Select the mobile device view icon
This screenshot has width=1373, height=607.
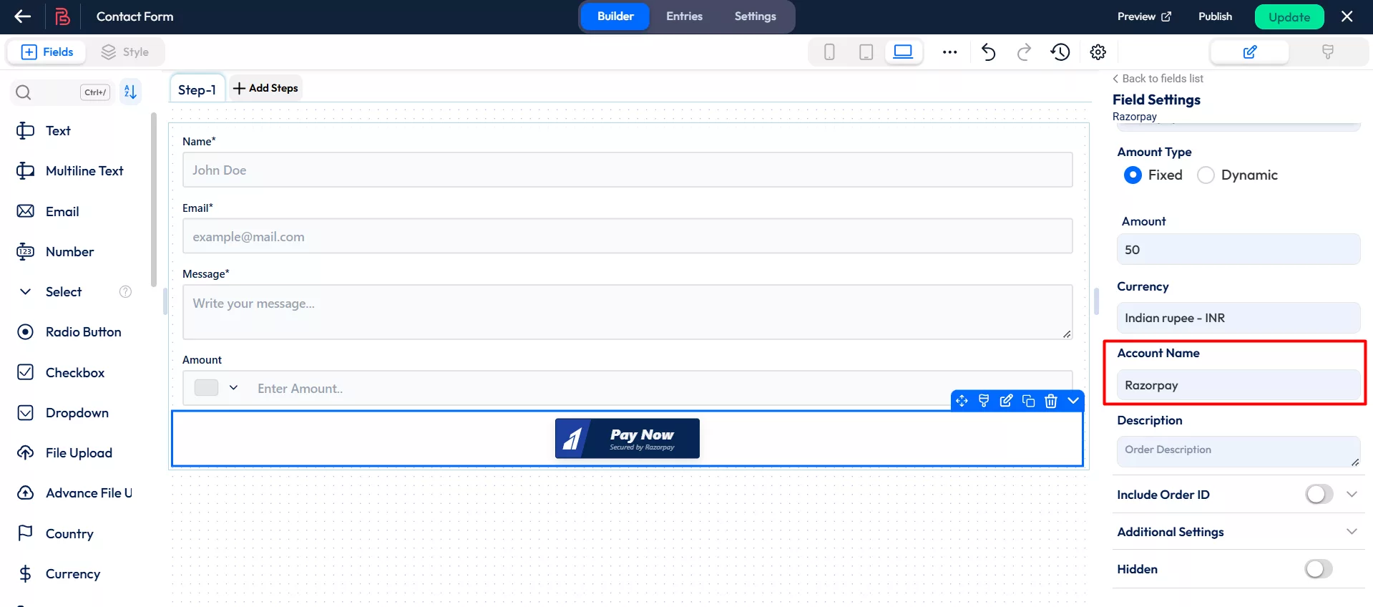pyautogui.click(x=829, y=52)
